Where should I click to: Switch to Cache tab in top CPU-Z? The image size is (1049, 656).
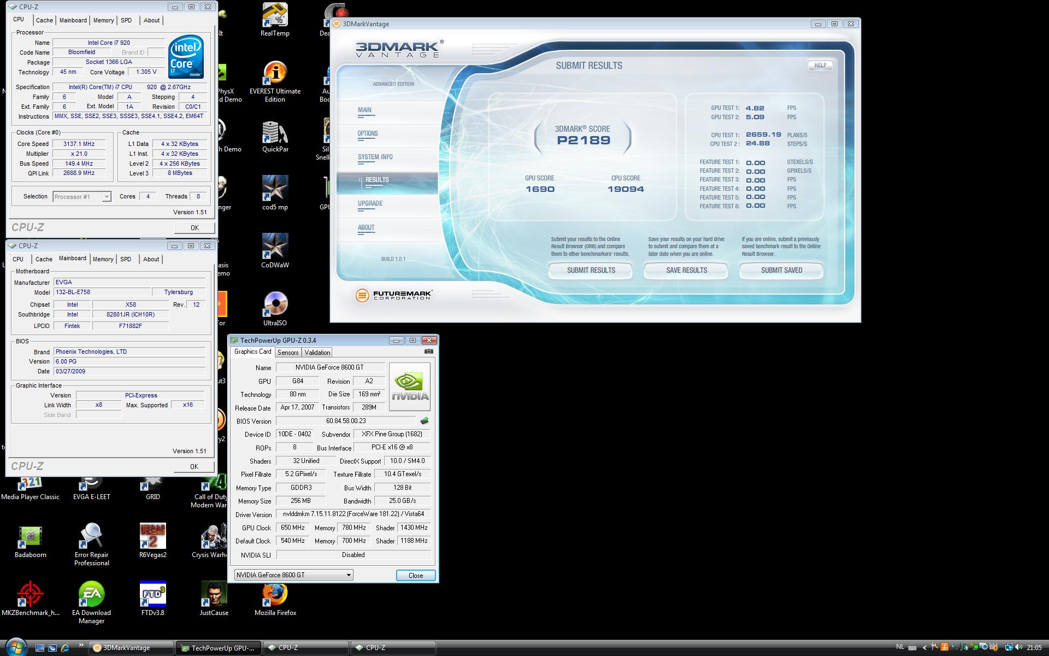(x=44, y=20)
